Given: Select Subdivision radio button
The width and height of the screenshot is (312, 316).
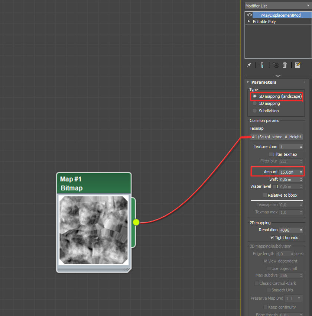Looking at the screenshot, I should pos(255,111).
